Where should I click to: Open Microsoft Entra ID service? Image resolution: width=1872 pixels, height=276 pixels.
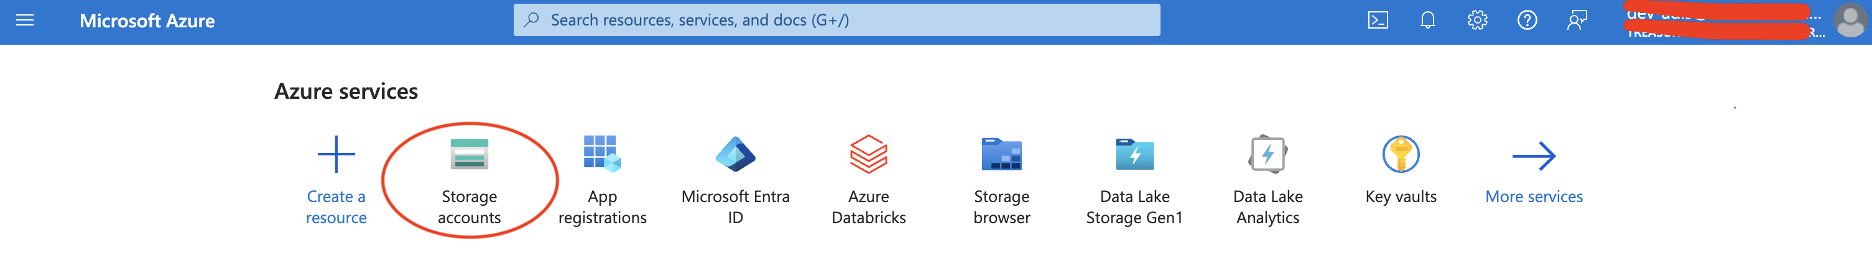735,154
